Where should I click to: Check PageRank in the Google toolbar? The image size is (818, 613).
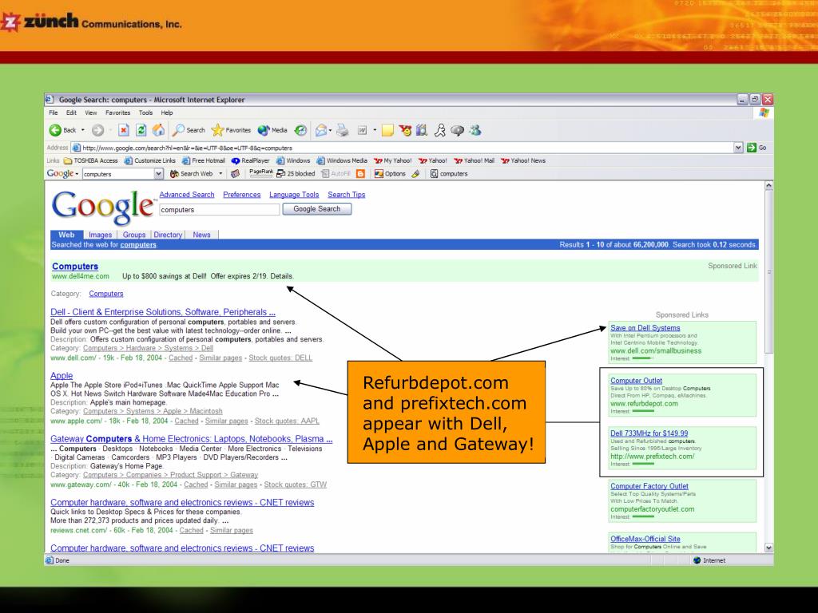261,173
